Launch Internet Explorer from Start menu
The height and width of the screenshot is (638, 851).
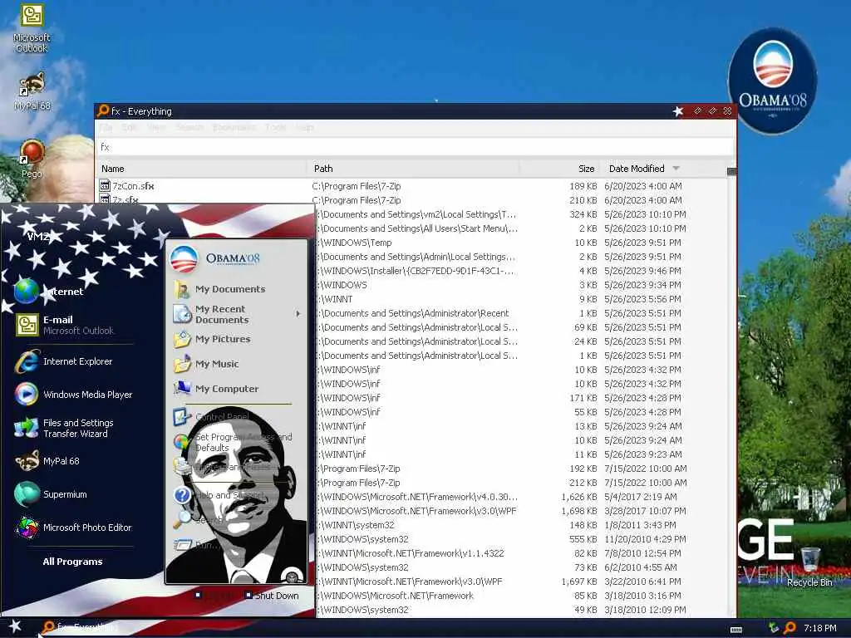click(63, 361)
